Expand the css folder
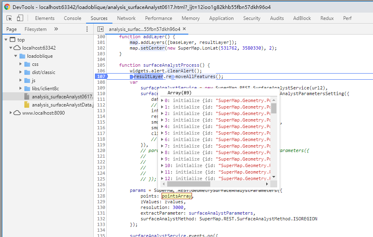The width and height of the screenshot is (373, 237). point(20,64)
